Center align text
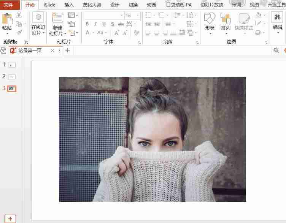 [157, 33]
